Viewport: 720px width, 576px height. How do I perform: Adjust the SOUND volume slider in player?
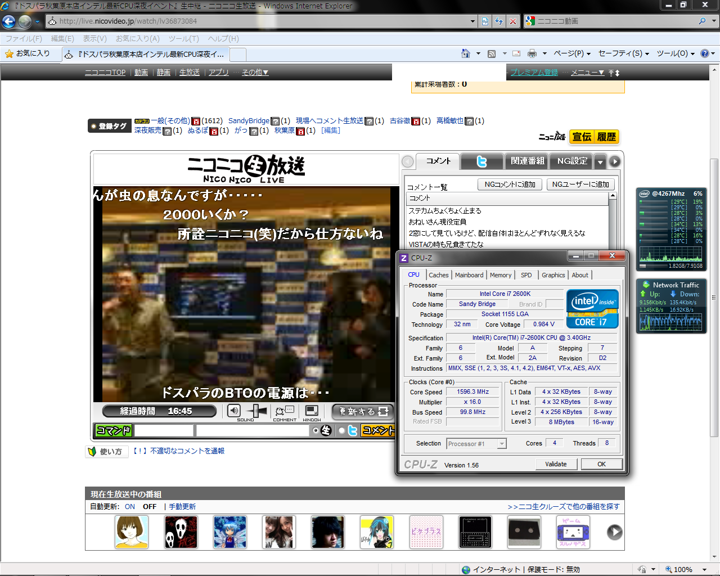[x=257, y=411]
